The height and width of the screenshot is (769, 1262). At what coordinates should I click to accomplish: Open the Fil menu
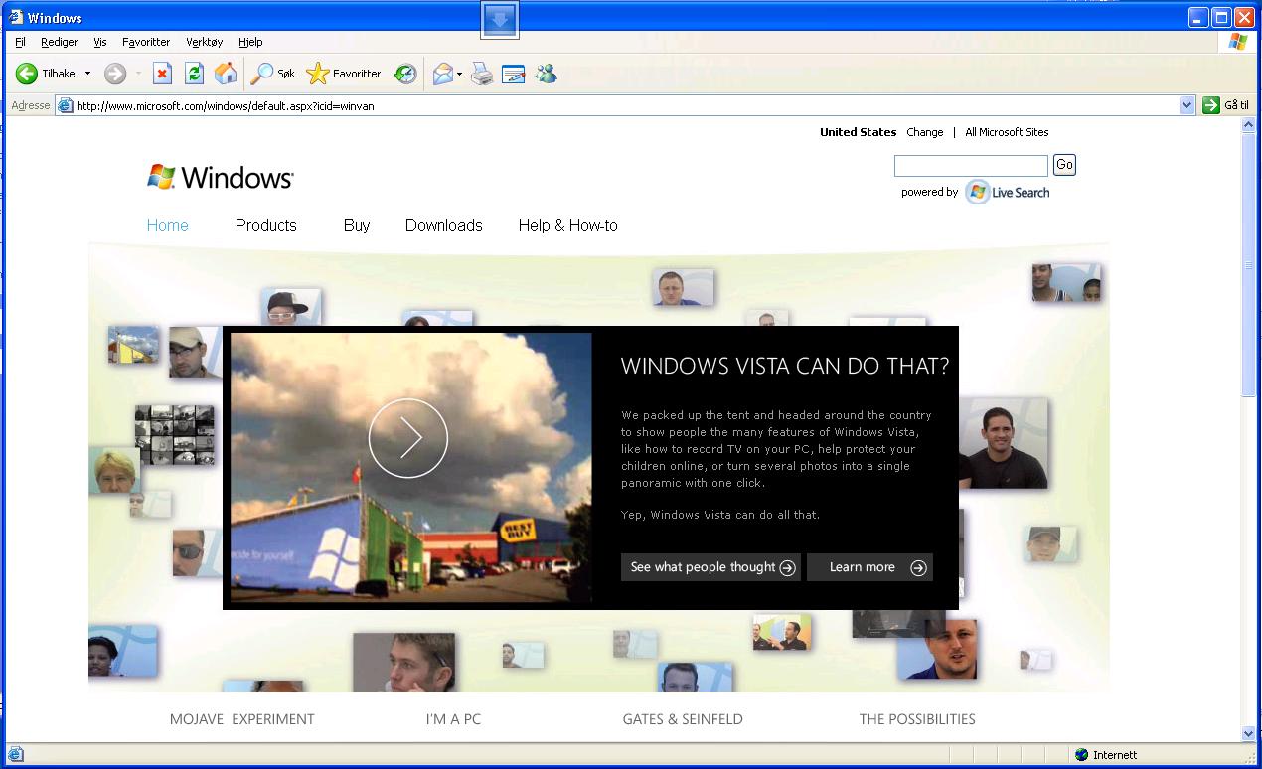pos(20,42)
